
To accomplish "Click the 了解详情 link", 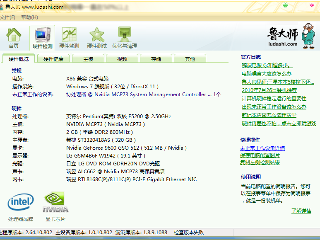I will pyautogui.click(x=301, y=211).
